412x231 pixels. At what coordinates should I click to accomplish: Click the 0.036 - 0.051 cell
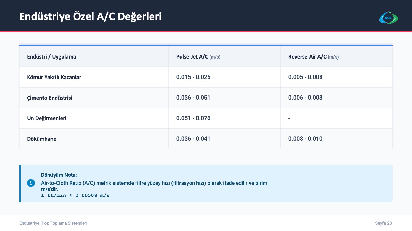(193, 98)
